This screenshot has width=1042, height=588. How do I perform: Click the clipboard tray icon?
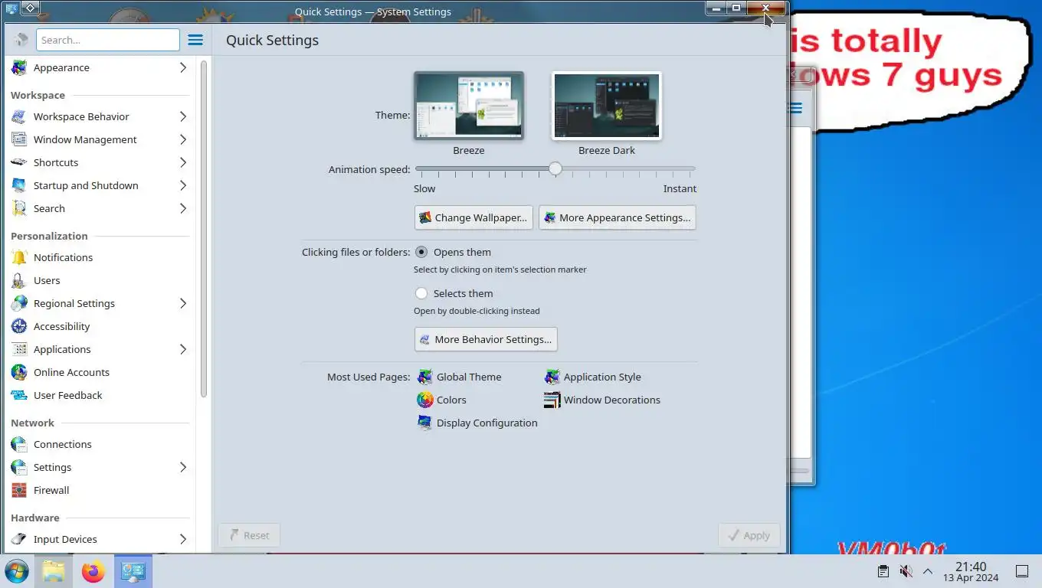click(883, 571)
